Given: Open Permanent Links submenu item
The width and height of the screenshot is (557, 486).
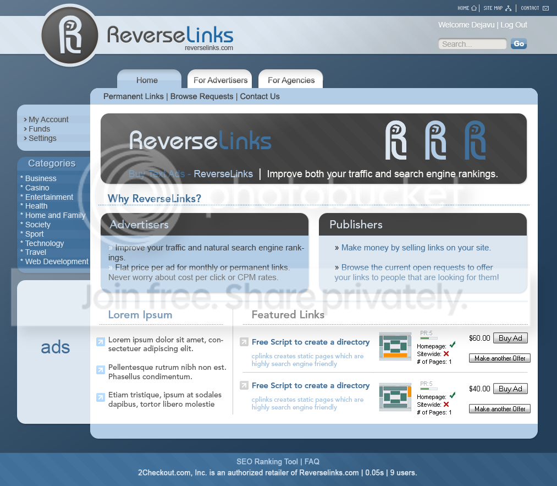Looking at the screenshot, I should [134, 96].
